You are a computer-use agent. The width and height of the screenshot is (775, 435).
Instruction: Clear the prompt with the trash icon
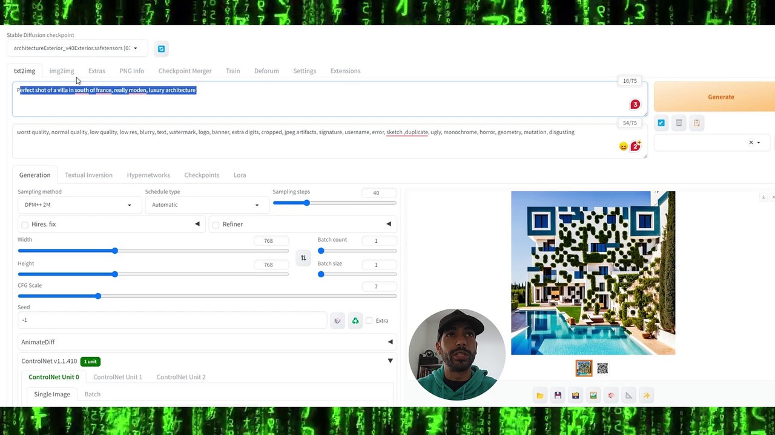[x=679, y=123]
